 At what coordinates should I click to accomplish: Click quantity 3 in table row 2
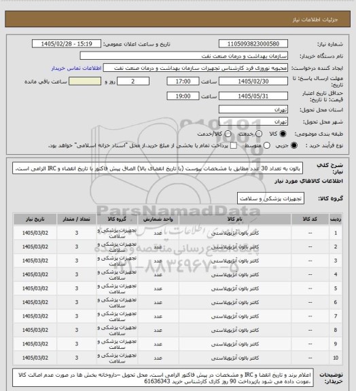(77, 247)
